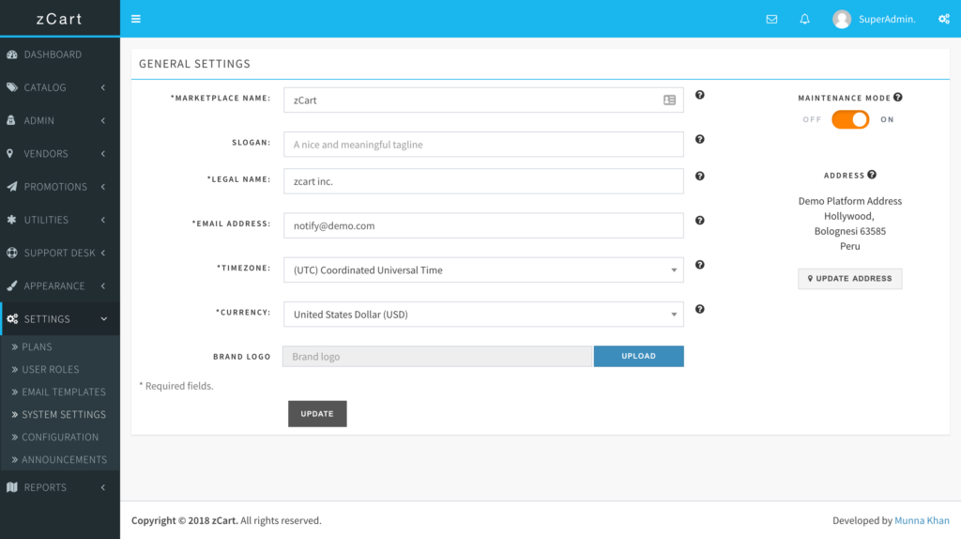Open the Timezone dropdown
Screen dimensions: 961x539
tap(483, 270)
